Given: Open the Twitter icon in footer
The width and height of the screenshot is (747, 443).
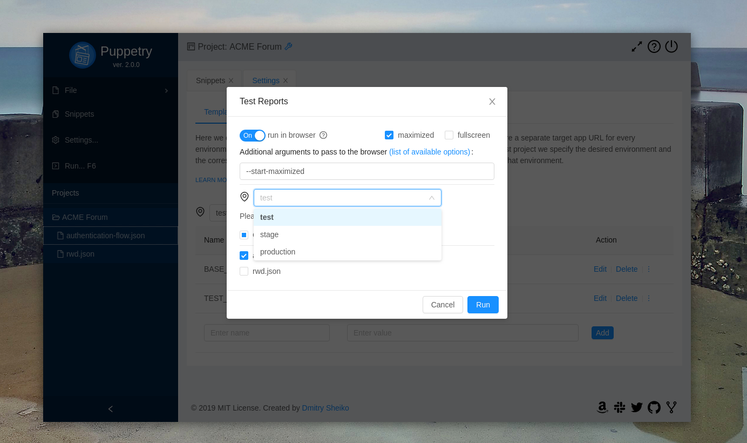Looking at the screenshot, I should (637, 407).
